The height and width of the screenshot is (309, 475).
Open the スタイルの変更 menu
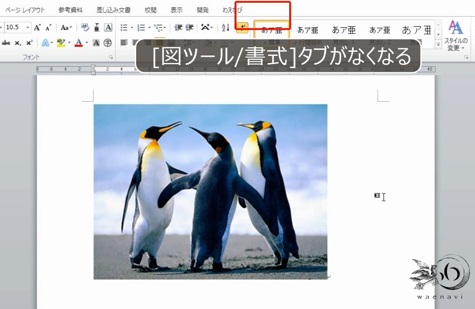point(455,36)
